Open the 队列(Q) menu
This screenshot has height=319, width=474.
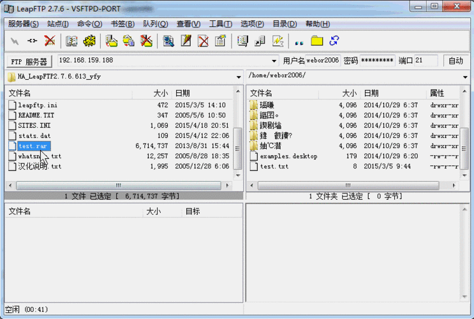click(x=156, y=24)
